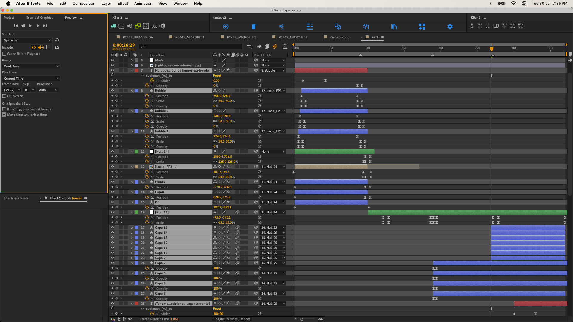Click Toggle Switches / Modes button
This screenshot has width=573, height=322.
(x=232, y=319)
